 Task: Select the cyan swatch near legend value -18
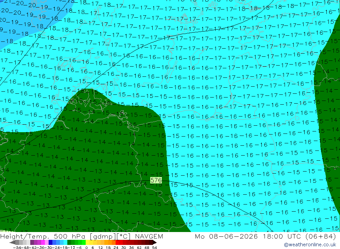click(65, 243)
